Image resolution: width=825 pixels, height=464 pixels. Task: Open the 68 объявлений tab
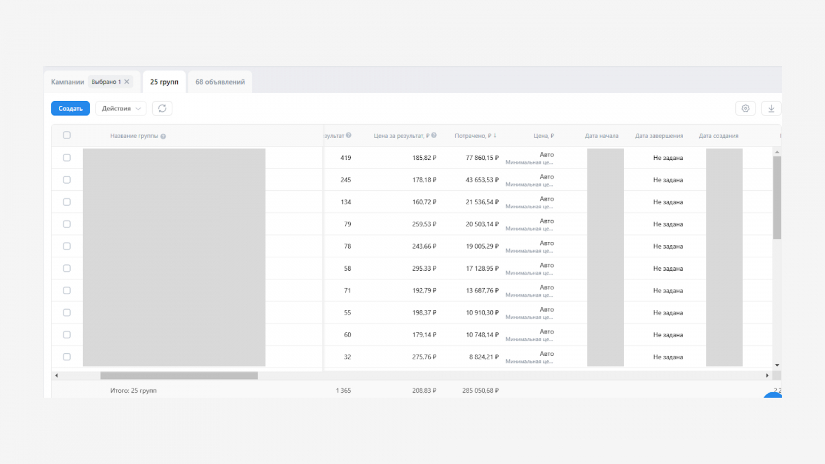click(220, 82)
